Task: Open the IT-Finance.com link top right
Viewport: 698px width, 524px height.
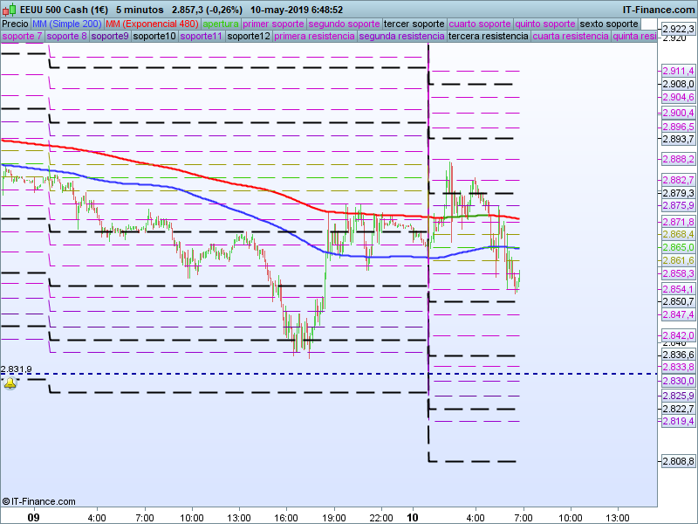Action: click(659, 10)
